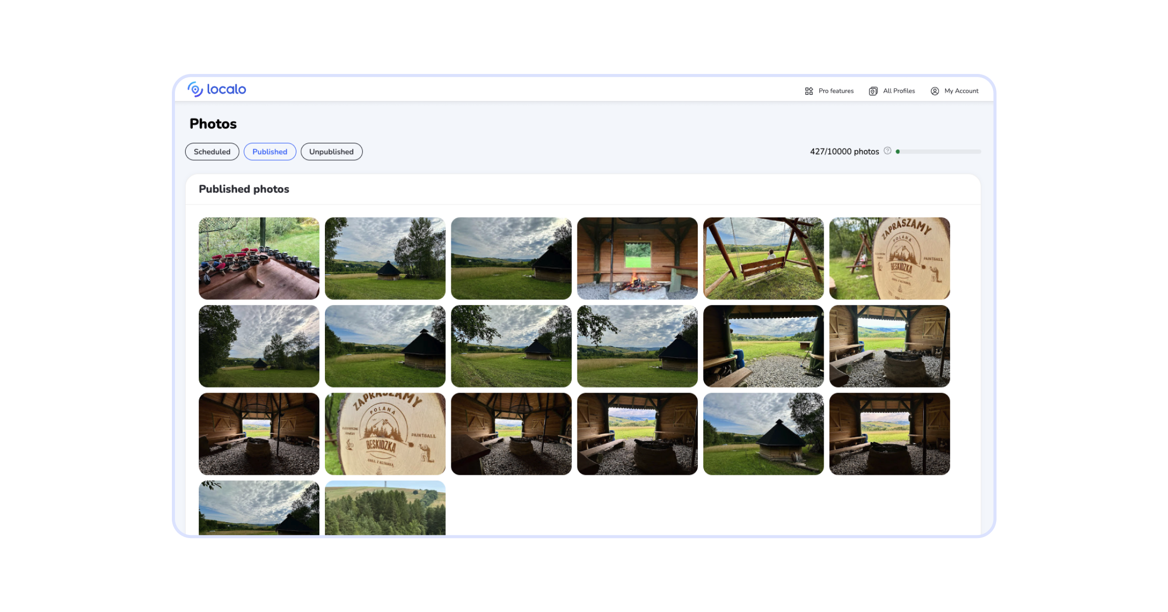Click the photo limit help question icon
Screen dimensions: 1168x612
(x=887, y=151)
